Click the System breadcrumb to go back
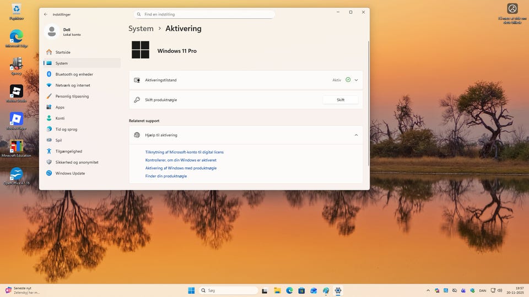 point(141,29)
